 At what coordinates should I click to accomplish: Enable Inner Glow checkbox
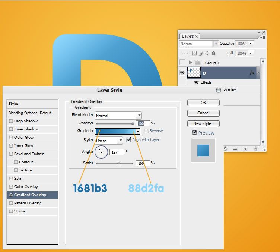(11, 146)
